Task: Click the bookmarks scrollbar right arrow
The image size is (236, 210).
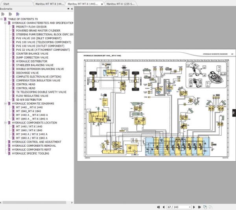Action: [72, 203]
